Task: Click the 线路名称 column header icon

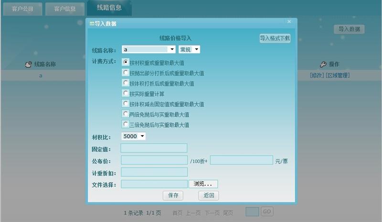Action: point(28,64)
